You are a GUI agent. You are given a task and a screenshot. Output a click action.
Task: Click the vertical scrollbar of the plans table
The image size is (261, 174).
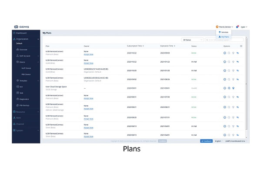pos(246,83)
